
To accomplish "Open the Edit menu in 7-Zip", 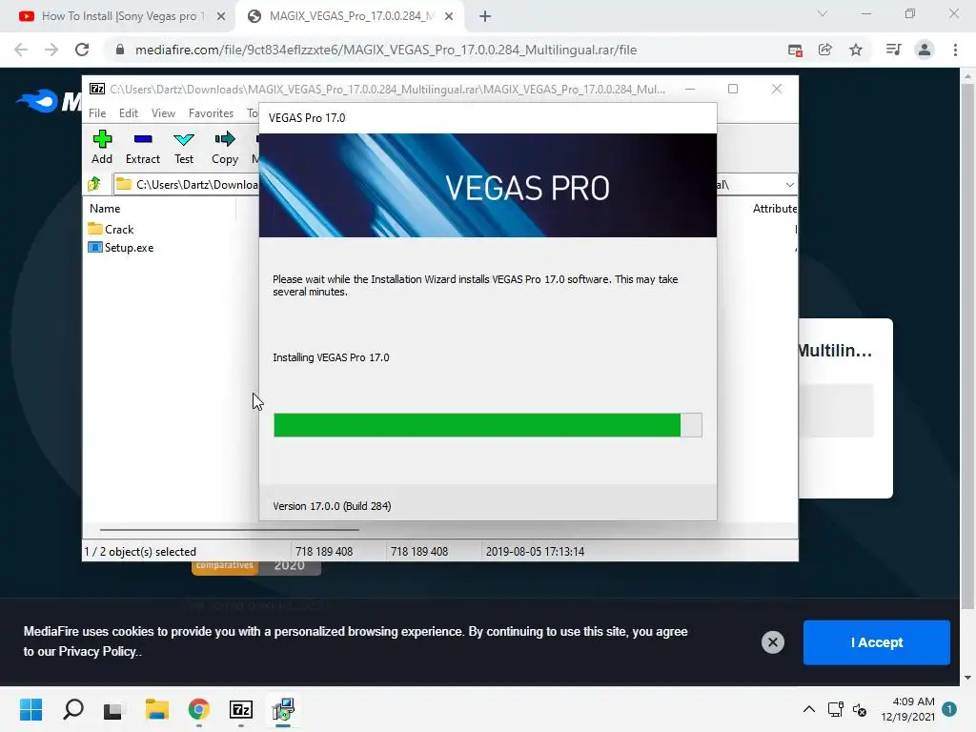I will pyautogui.click(x=129, y=113).
